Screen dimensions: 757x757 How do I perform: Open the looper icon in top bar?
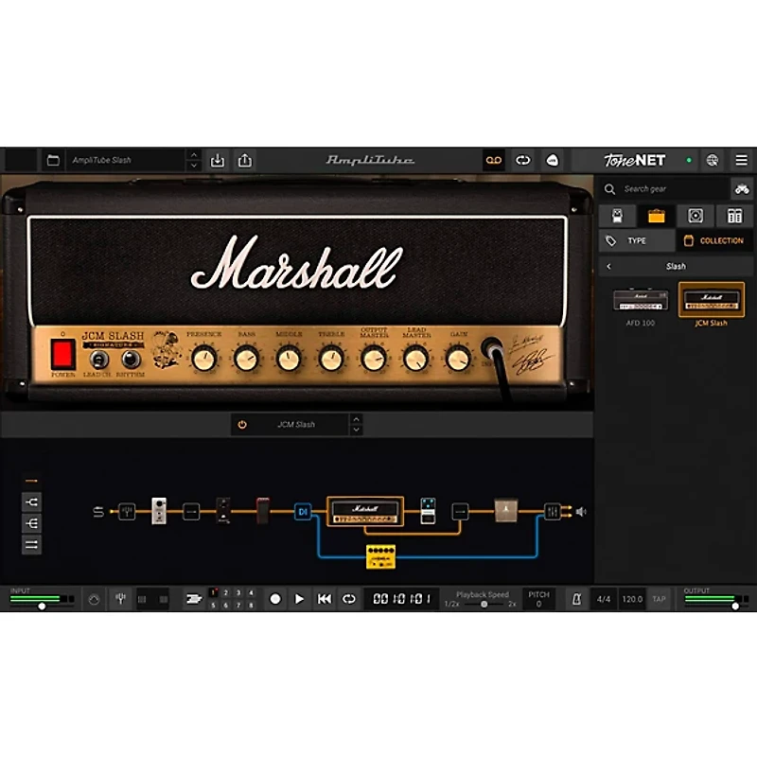tap(523, 160)
